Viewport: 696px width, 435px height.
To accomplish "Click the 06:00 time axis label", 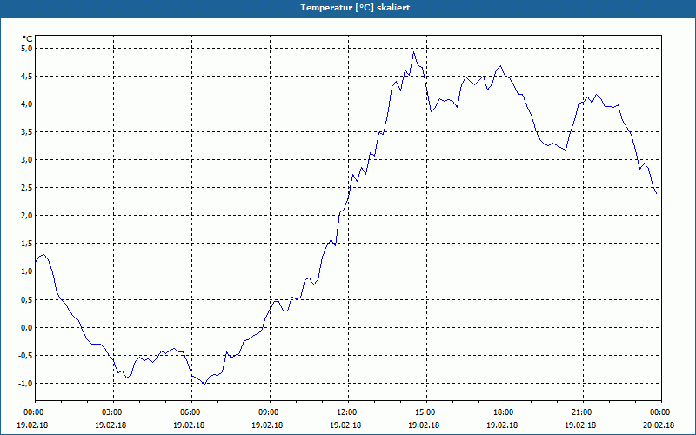I will click(x=189, y=412).
